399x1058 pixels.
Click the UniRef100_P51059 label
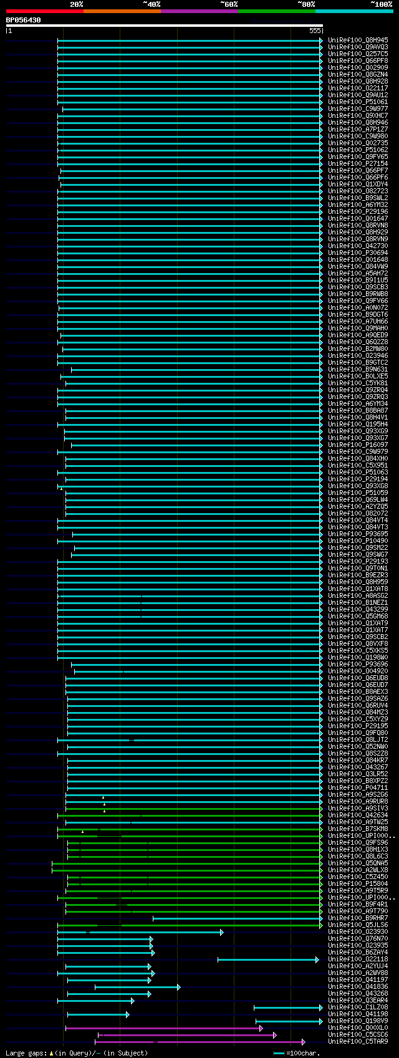click(x=358, y=493)
